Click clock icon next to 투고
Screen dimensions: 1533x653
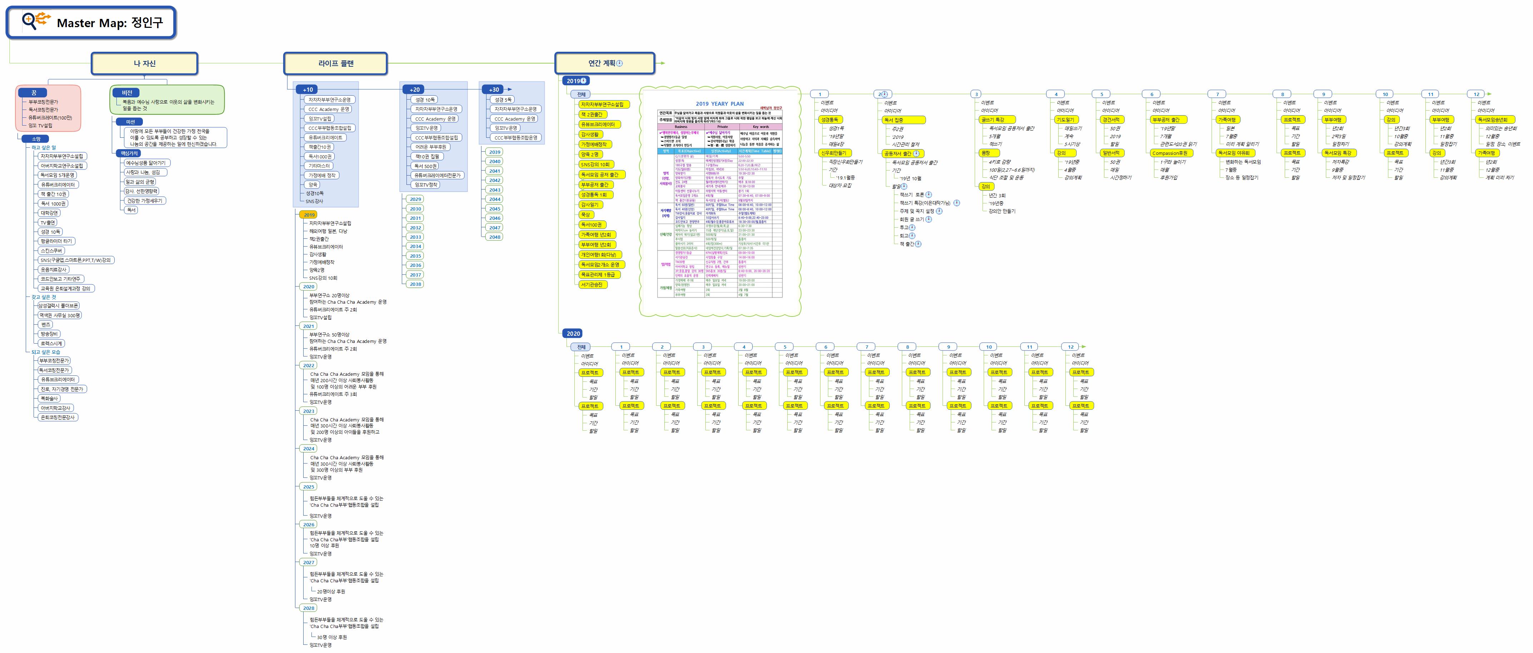click(x=912, y=227)
